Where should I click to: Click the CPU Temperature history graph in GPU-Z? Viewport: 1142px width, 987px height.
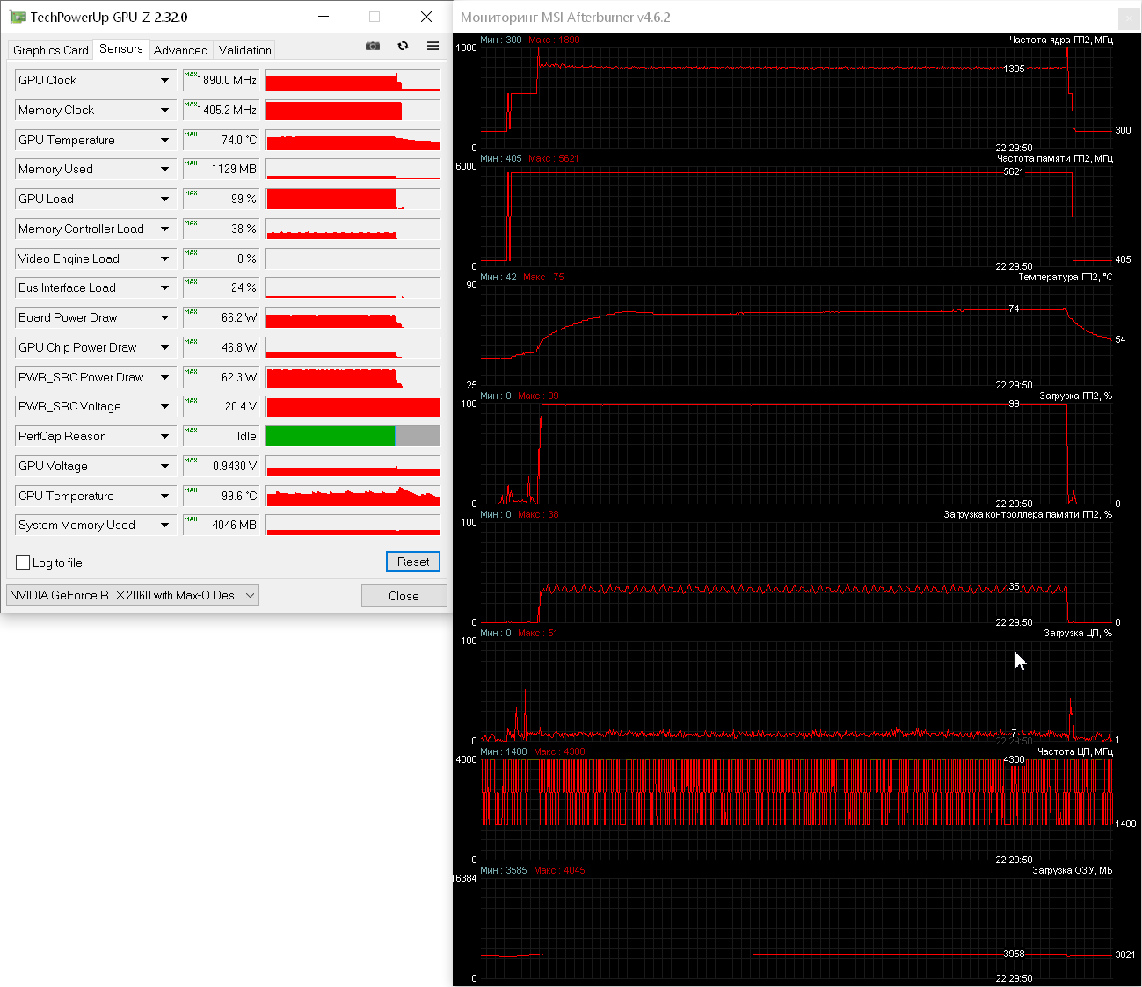353,496
